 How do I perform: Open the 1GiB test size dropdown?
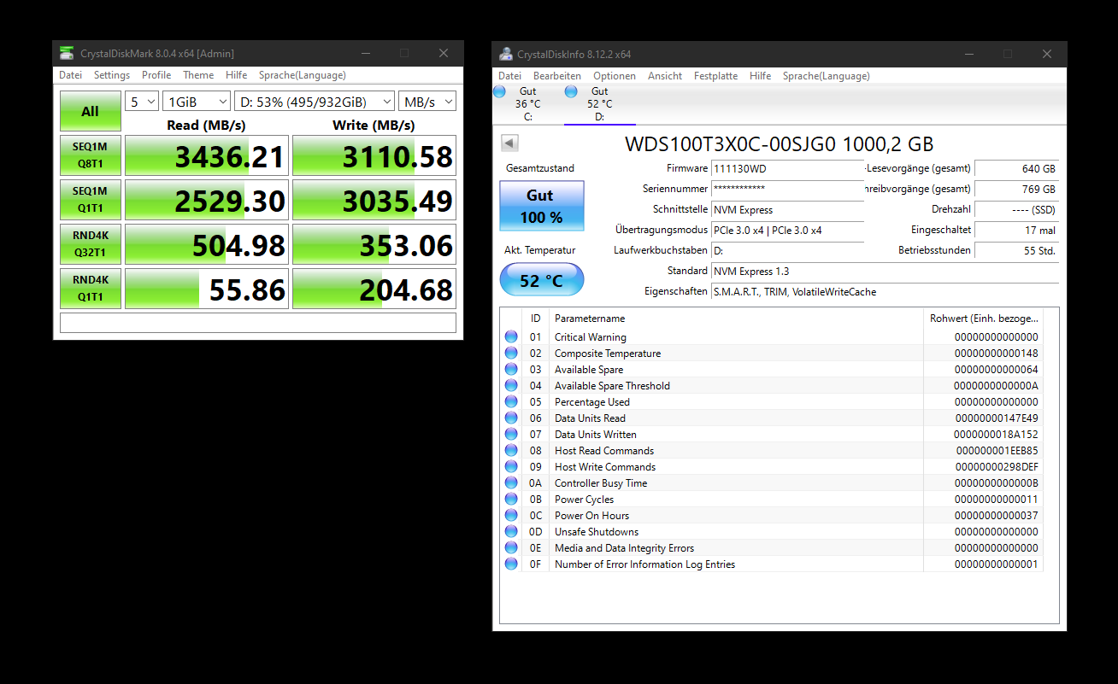point(197,102)
